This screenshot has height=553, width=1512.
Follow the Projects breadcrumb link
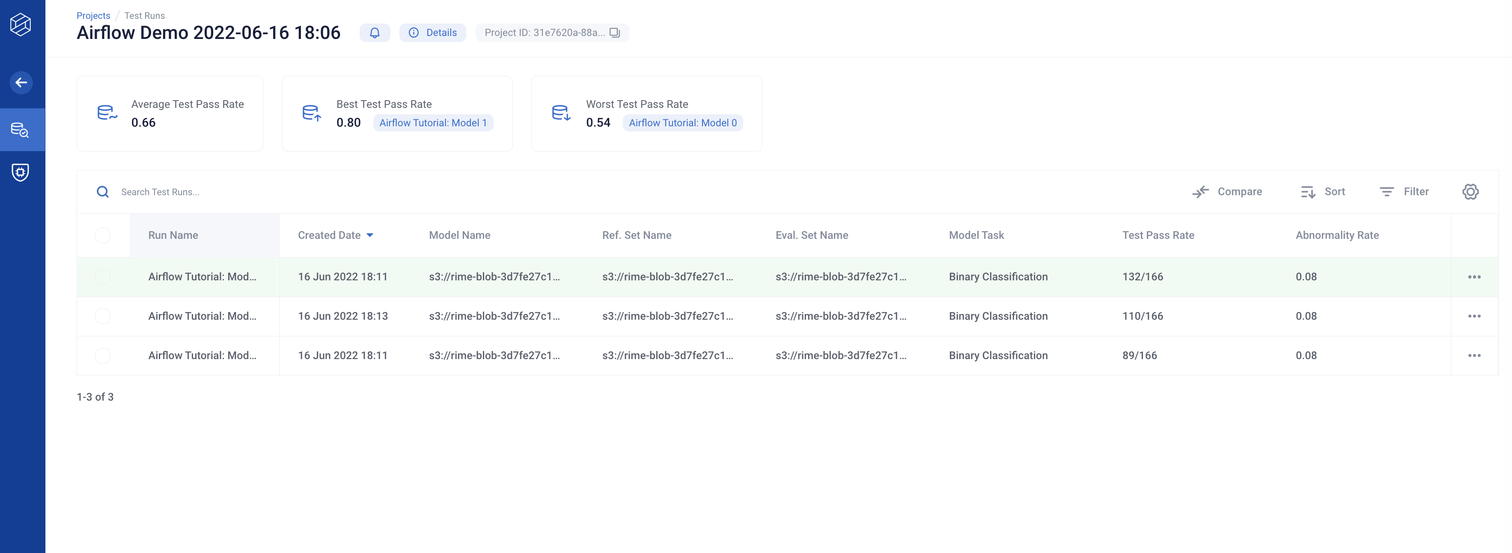pos(93,16)
